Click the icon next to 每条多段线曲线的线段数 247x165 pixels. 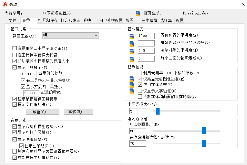[x=132, y=43]
